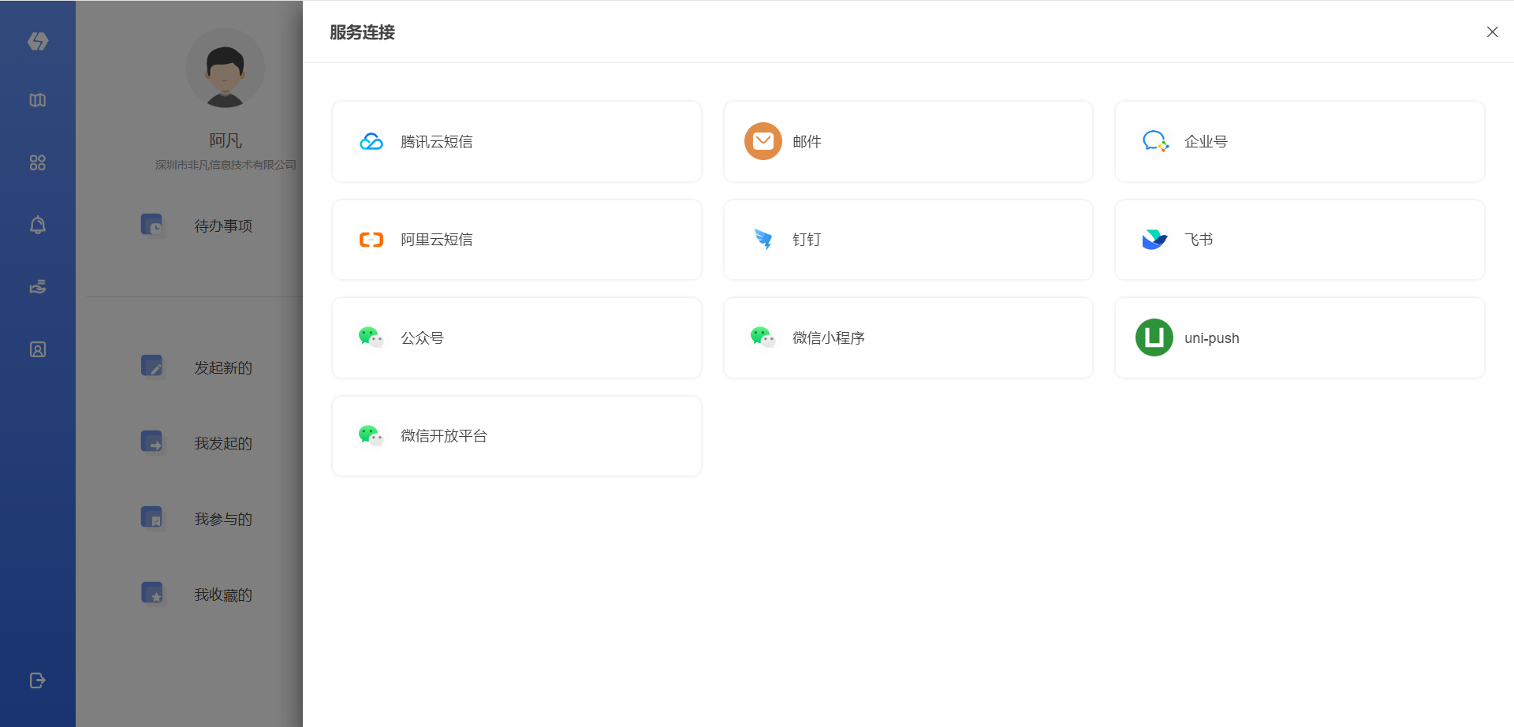The height and width of the screenshot is (727, 1514).
Task: Open the 我参与的 menu item
Action: [224, 520]
